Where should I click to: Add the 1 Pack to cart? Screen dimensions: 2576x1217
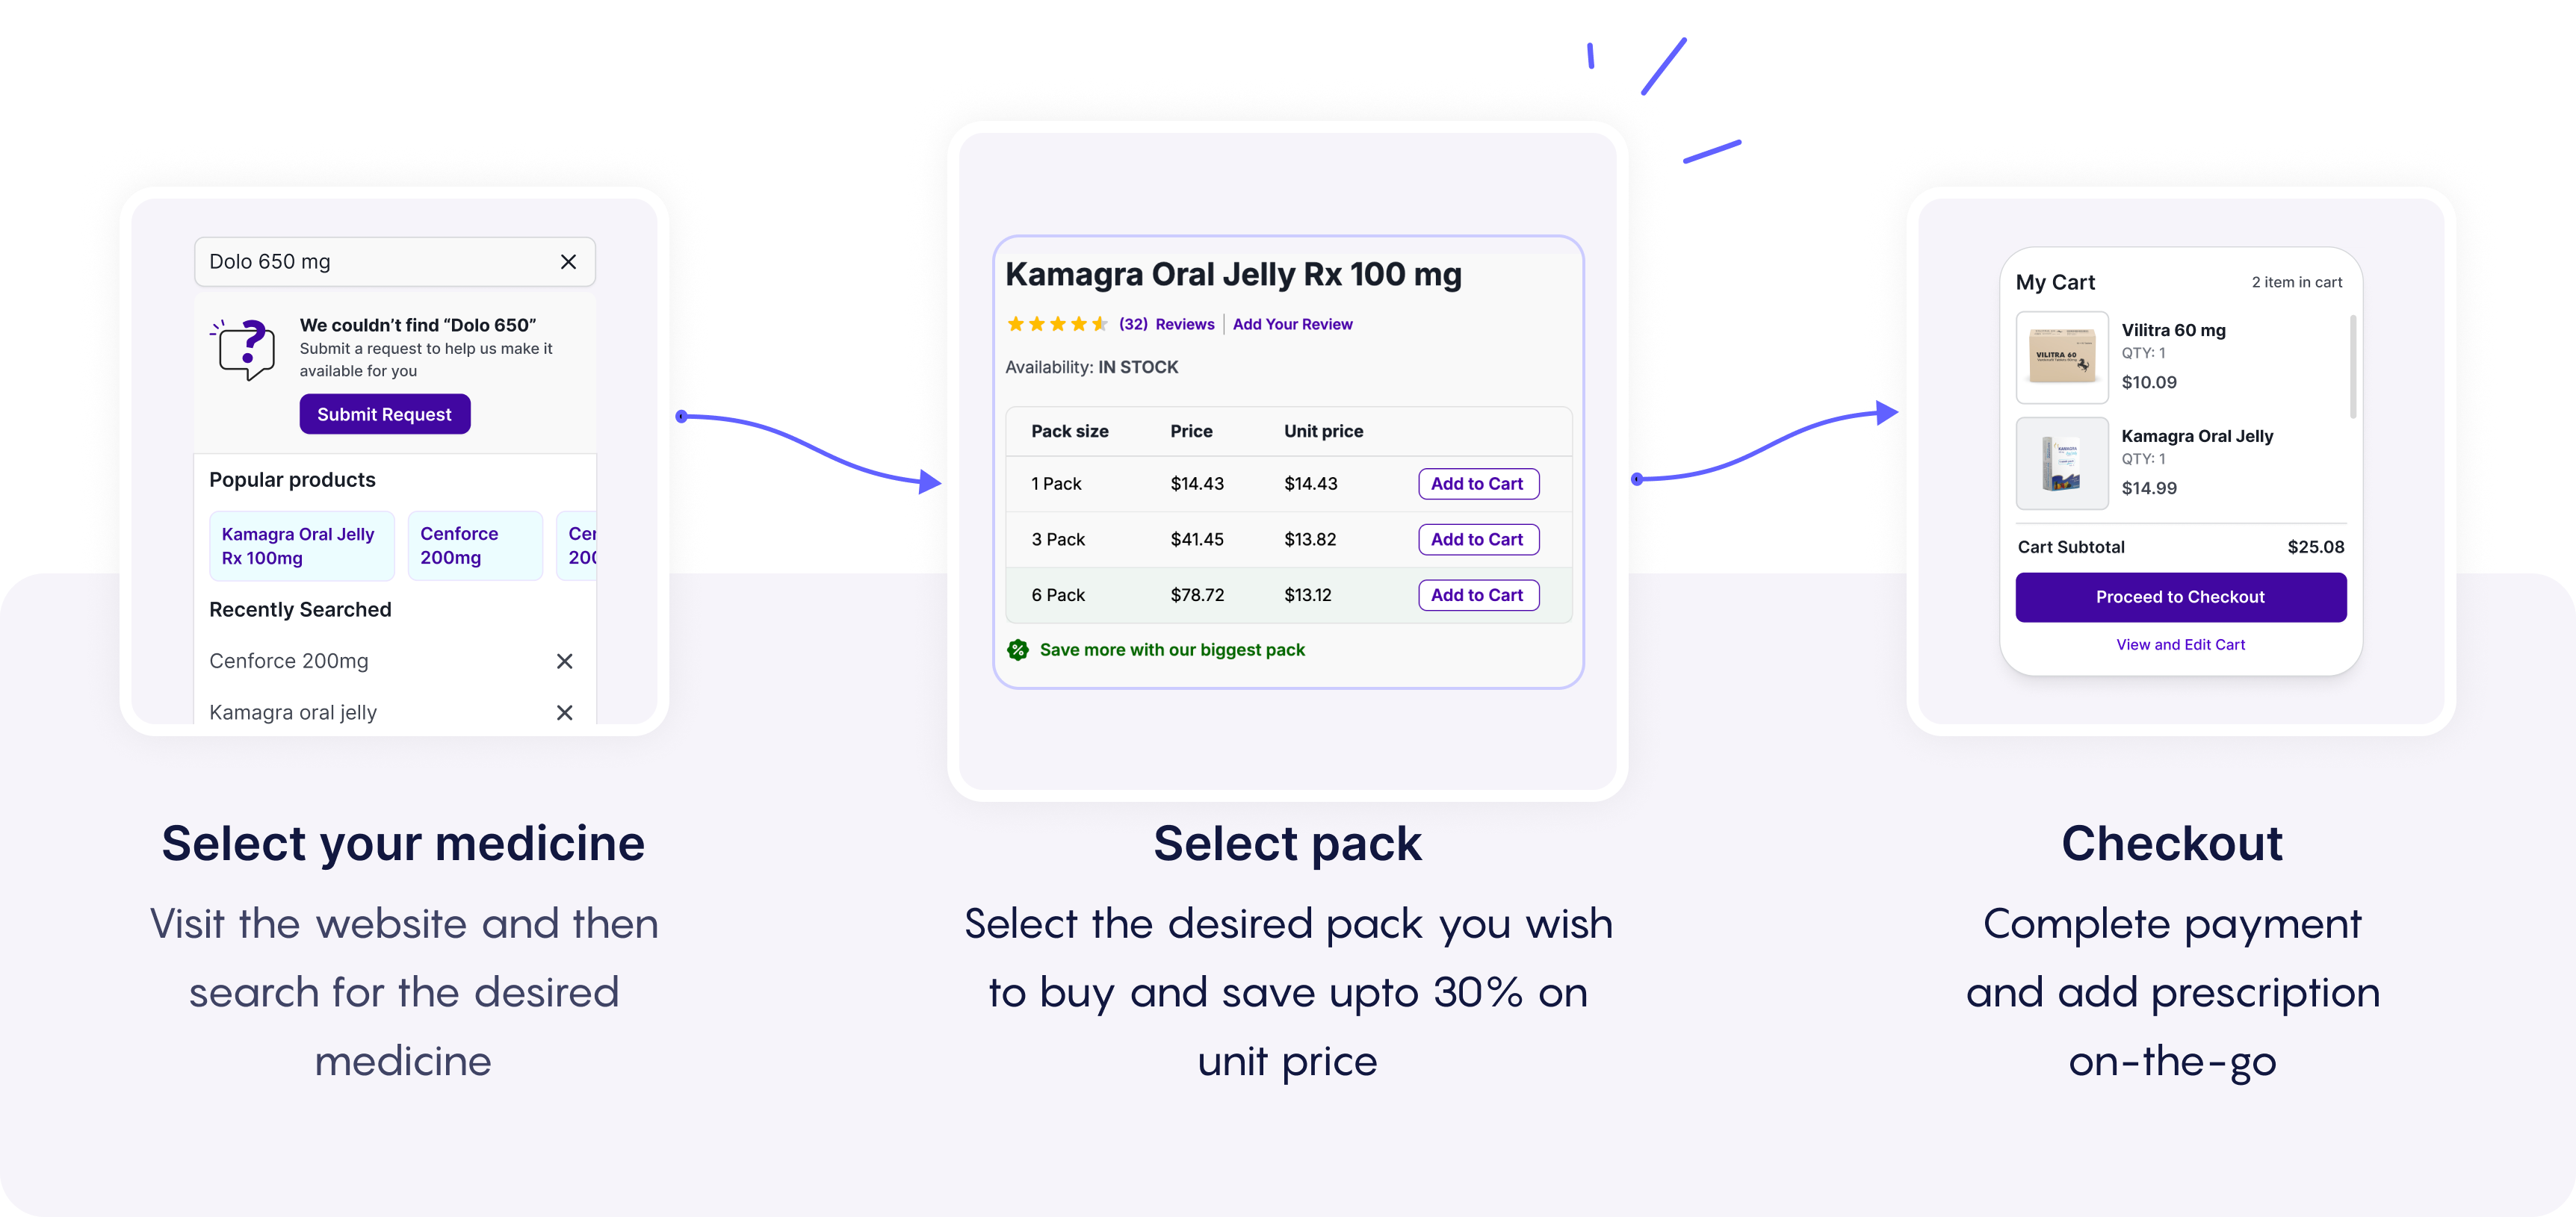pyautogui.click(x=1478, y=484)
